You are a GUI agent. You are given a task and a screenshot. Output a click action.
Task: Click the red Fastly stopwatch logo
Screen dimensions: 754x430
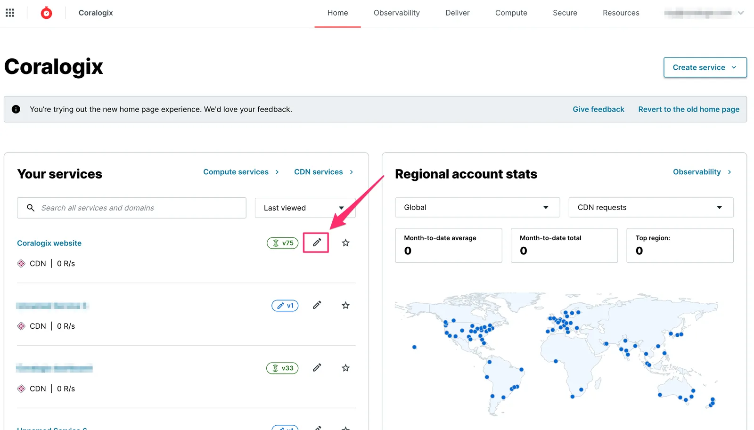(x=46, y=13)
